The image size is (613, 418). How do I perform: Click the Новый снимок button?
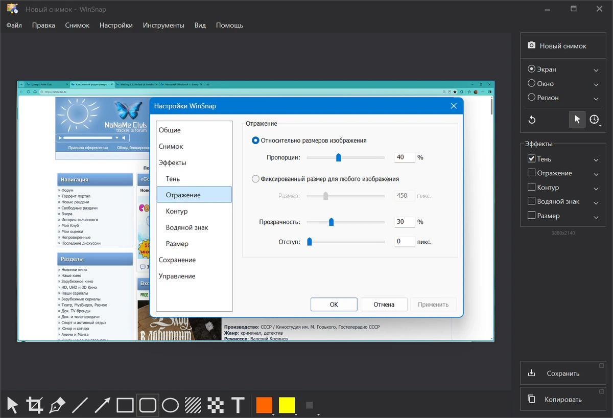563,46
